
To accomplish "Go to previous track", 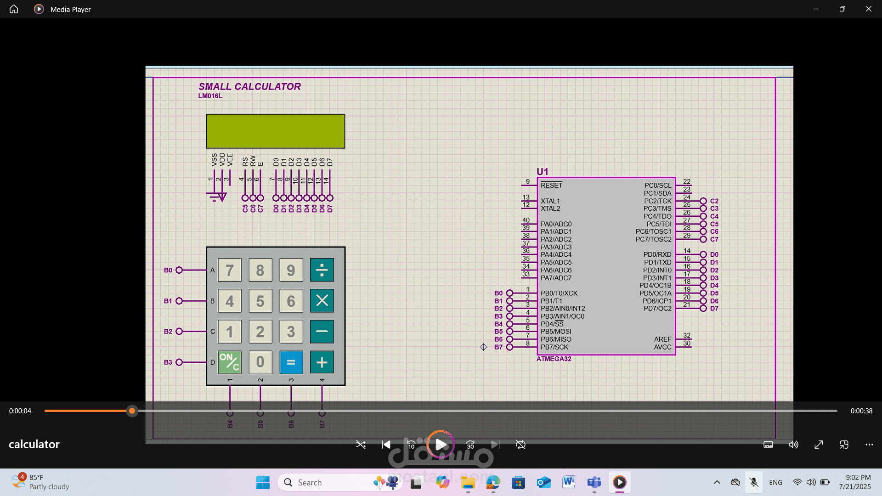I will tap(386, 445).
